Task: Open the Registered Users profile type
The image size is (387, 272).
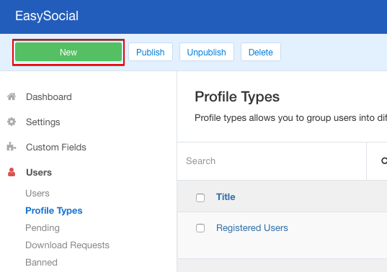Action: [252, 228]
